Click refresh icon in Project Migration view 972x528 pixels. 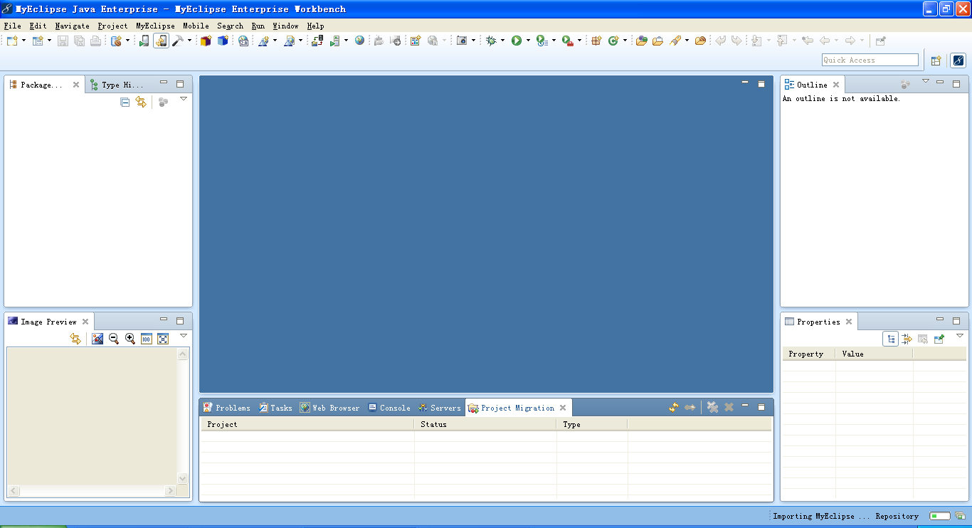click(673, 407)
